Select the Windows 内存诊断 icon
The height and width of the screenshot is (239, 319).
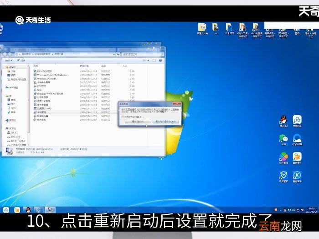35,79
